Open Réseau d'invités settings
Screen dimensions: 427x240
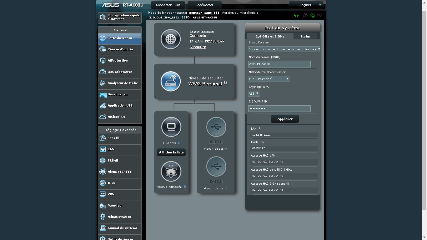[120, 49]
